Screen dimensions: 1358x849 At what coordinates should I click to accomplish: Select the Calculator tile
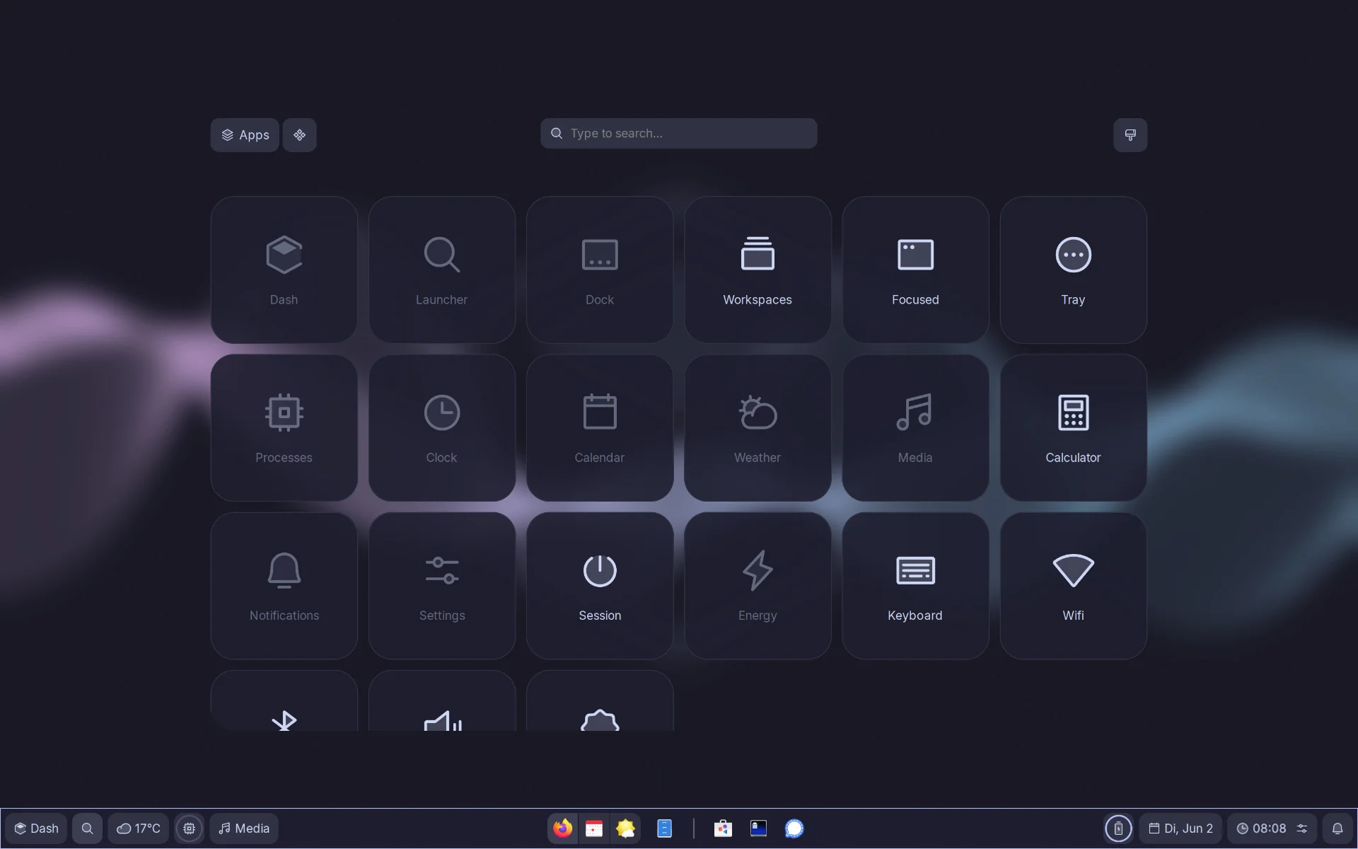coord(1073,428)
